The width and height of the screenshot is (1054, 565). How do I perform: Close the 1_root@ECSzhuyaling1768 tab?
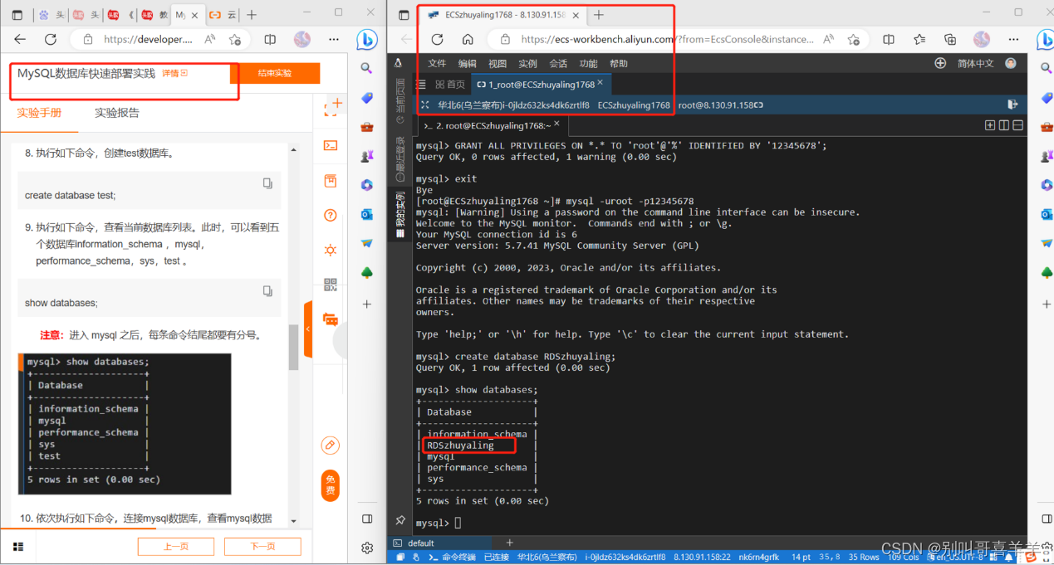tap(601, 83)
